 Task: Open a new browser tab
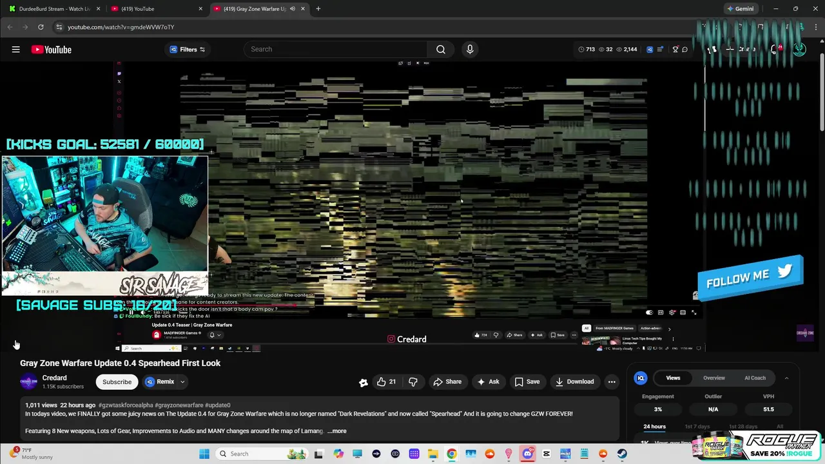click(x=318, y=9)
